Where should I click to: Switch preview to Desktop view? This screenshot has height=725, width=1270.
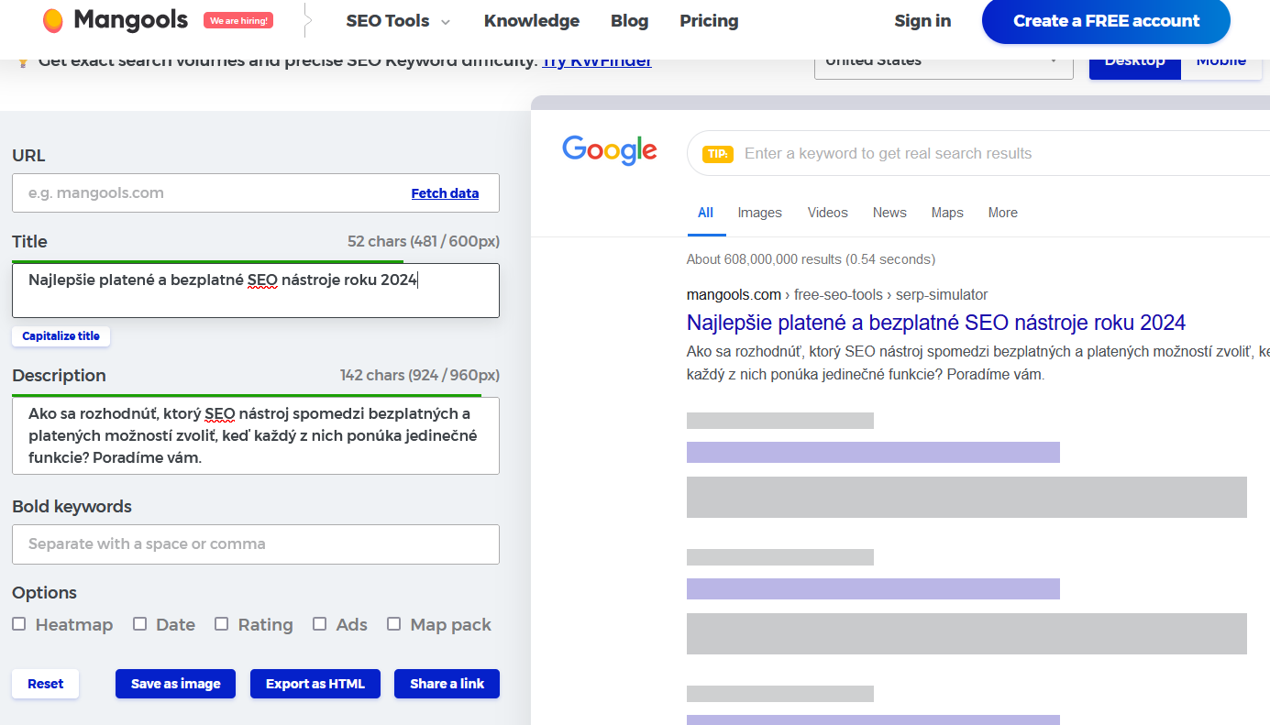click(x=1135, y=64)
